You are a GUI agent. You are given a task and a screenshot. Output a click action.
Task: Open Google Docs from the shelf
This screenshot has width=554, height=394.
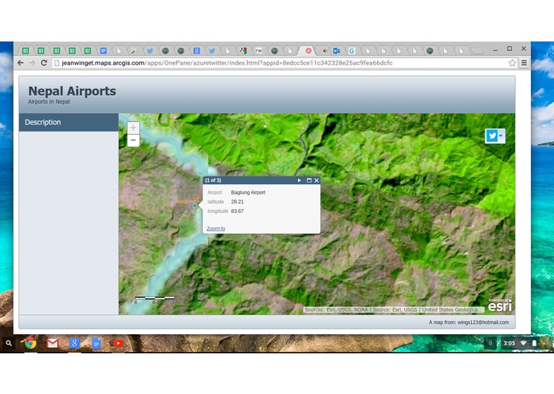(x=96, y=343)
